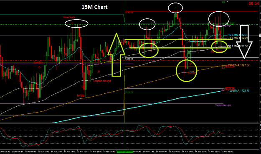Click "15 Mar 20:45" on the time axis
Screen dimensions: 261x154
tap(109, 151)
